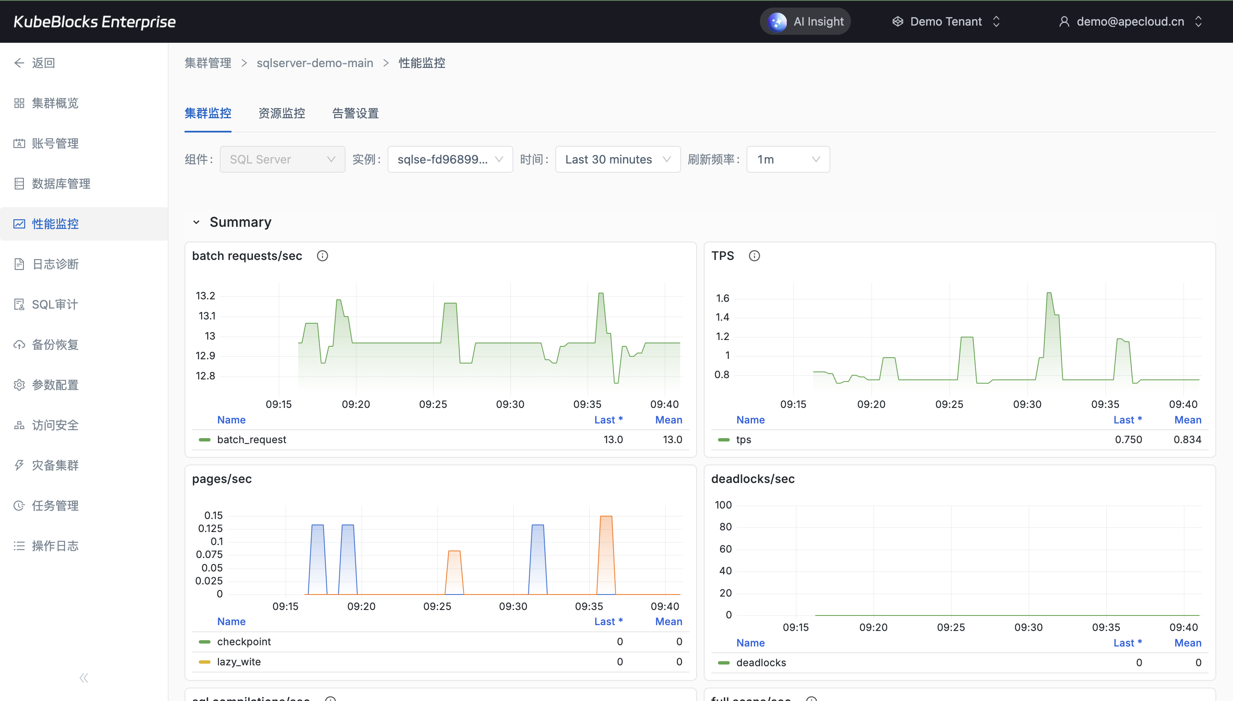The height and width of the screenshot is (701, 1233).
Task: Open 日志诊断 log diagnosis page
Action: (55, 264)
